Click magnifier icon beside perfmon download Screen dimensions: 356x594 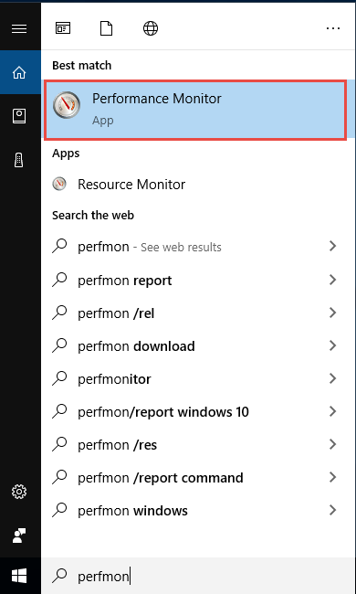(59, 345)
